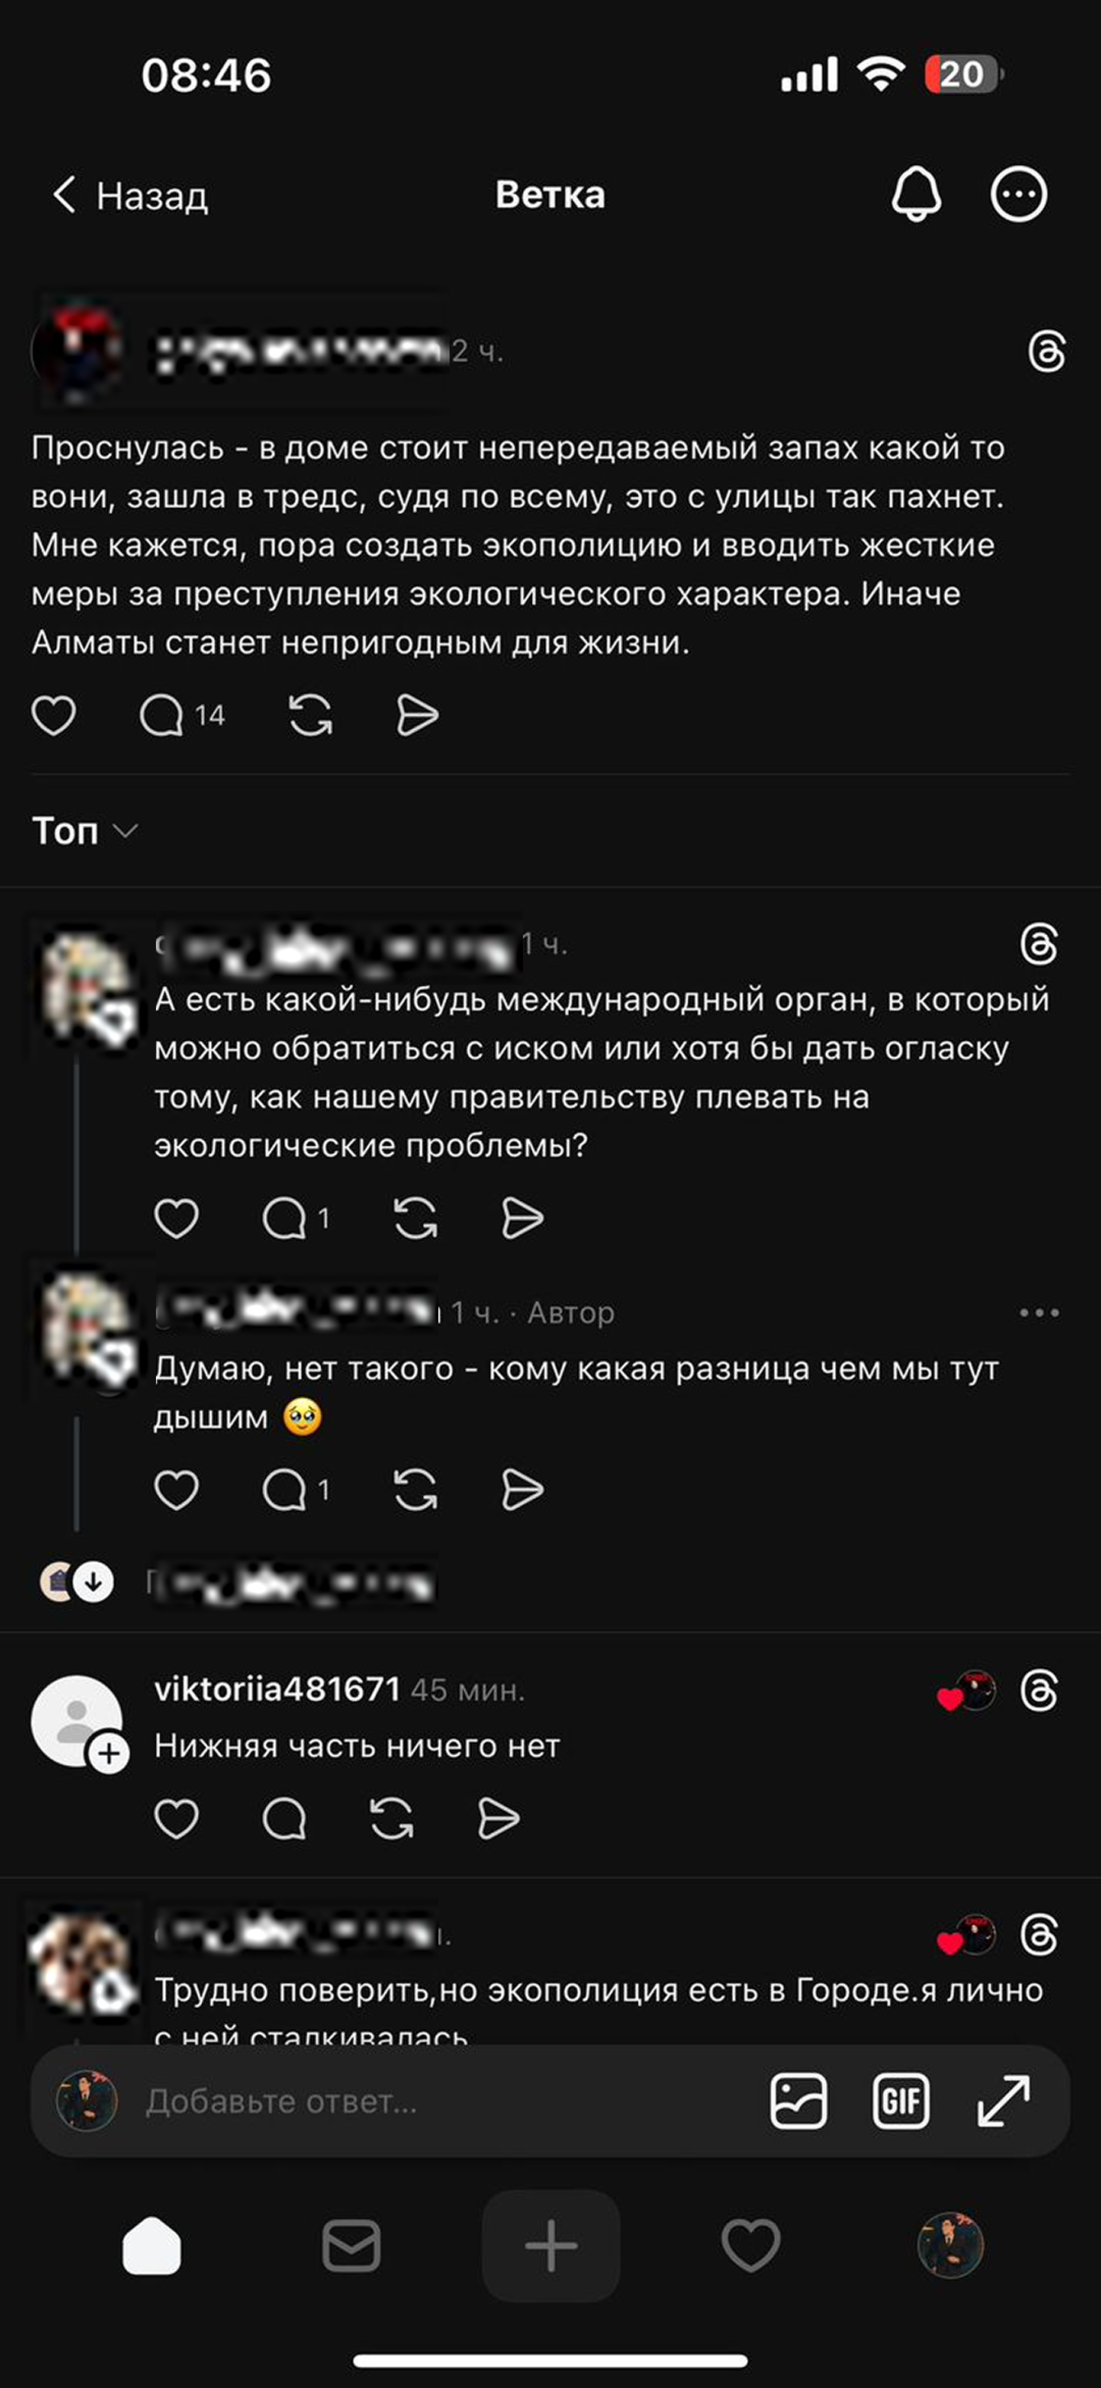The height and width of the screenshot is (2388, 1101).
Task: Like viktoriia481671's comment
Action: [176, 1819]
